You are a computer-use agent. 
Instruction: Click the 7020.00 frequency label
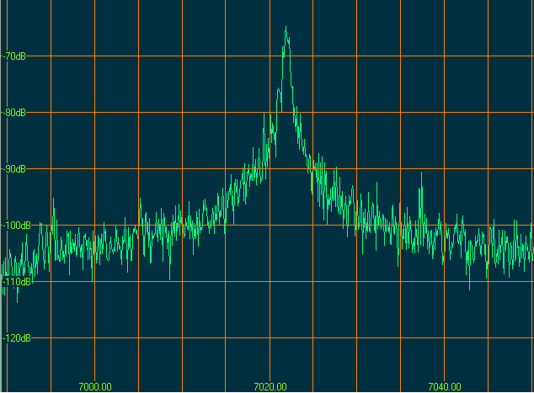point(270,387)
